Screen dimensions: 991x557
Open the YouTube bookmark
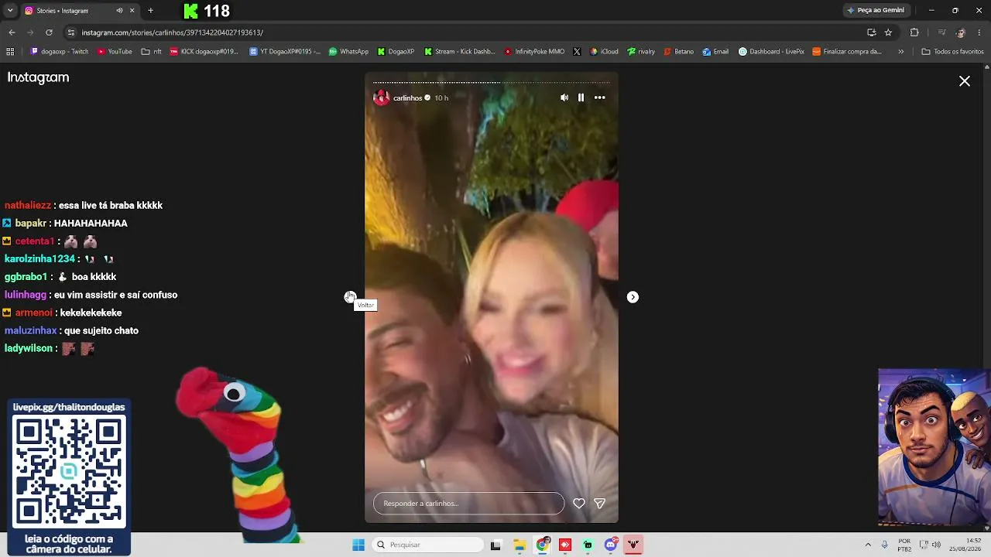coord(115,52)
